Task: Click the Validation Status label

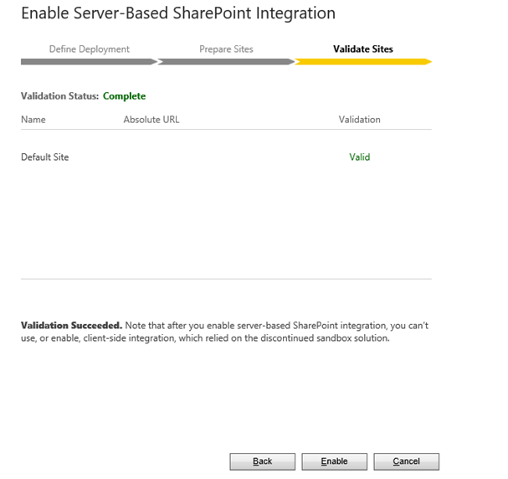Action: (59, 96)
